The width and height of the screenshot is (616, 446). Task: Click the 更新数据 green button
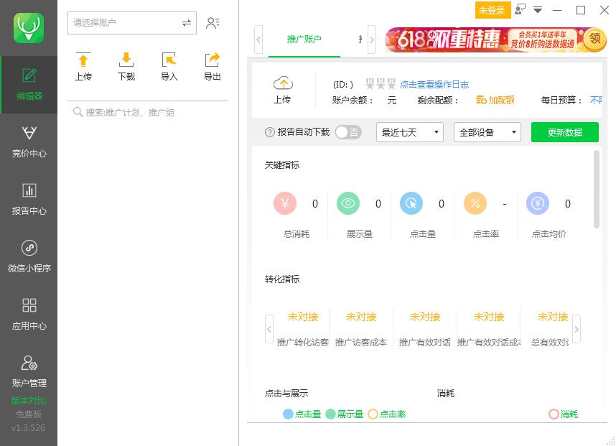(x=564, y=132)
